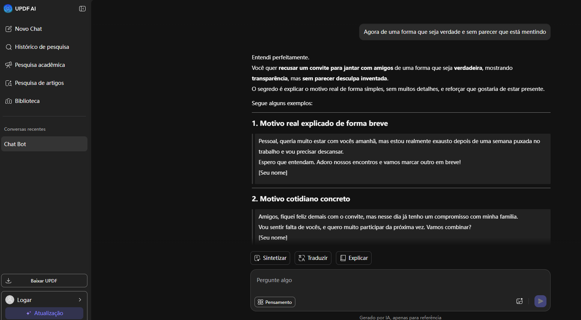Image resolution: width=581 pixels, height=320 pixels.
Task: Click the Sintetizar button
Action: coord(270,258)
